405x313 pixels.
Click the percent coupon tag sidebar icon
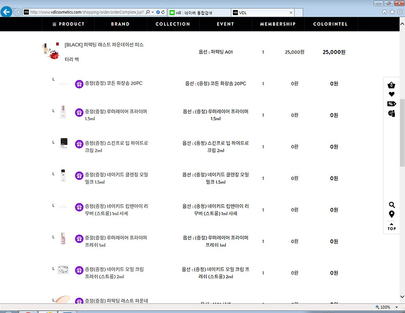[391, 104]
